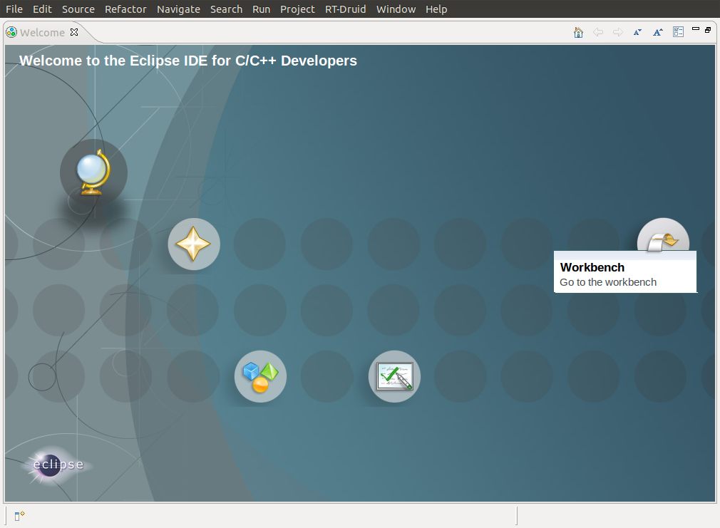Open the Window menu

point(396,9)
